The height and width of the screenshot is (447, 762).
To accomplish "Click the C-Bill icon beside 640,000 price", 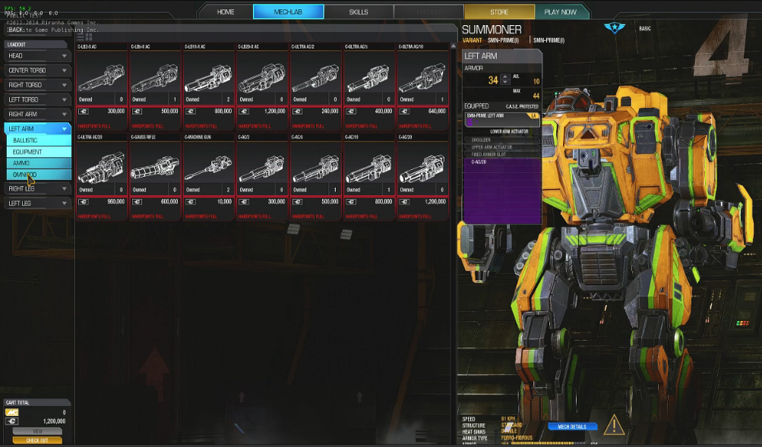I will pos(404,111).
